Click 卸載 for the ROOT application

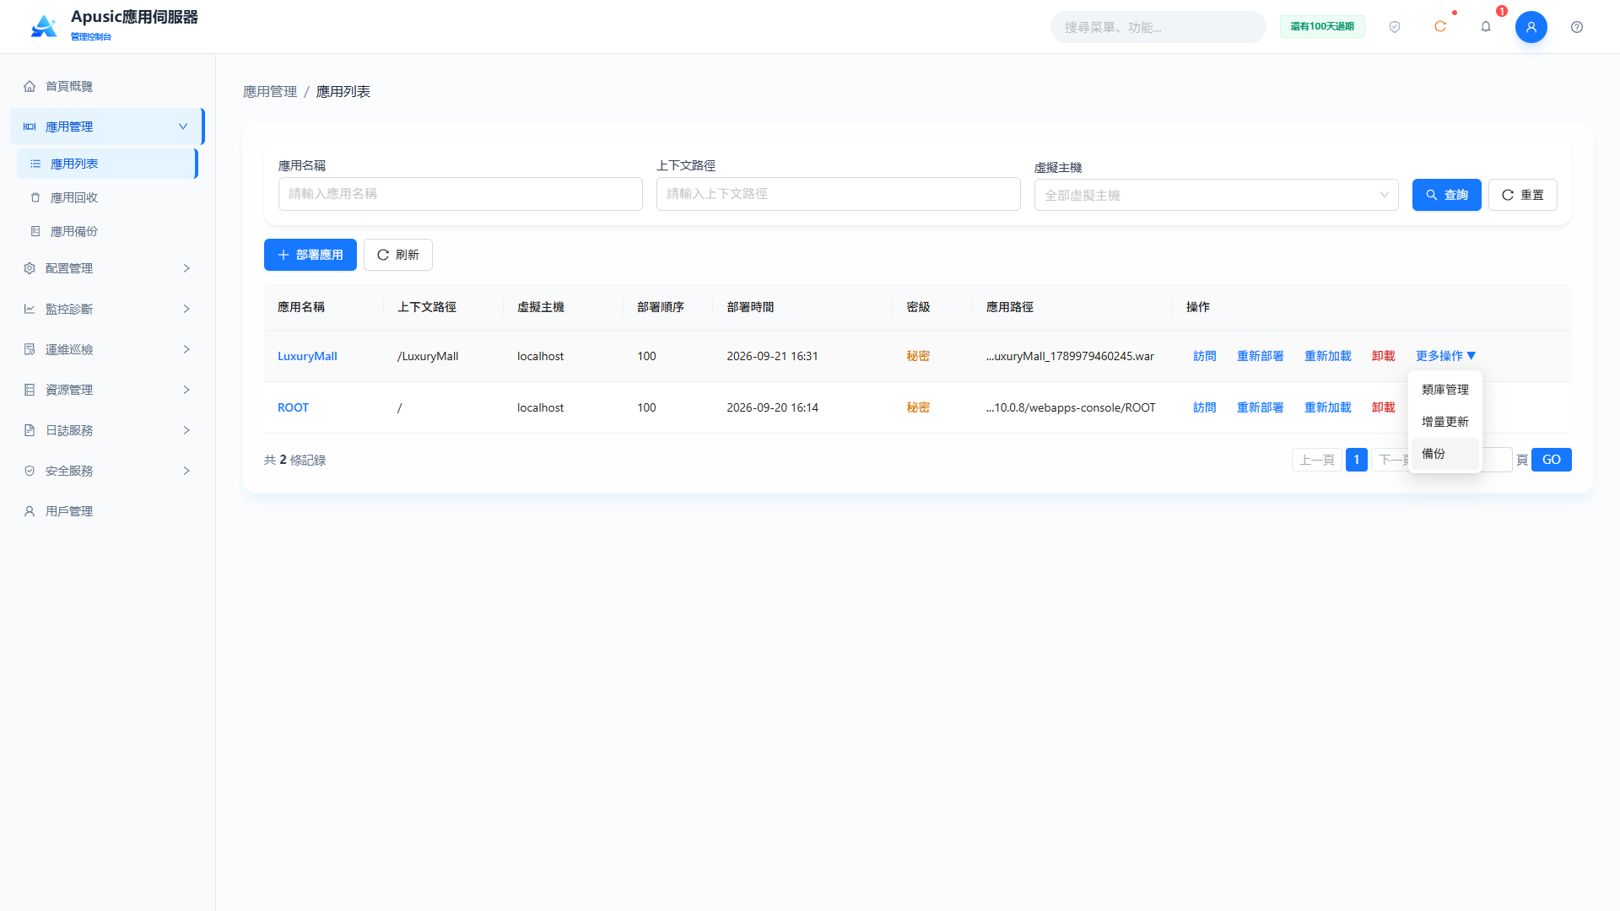1383,407
